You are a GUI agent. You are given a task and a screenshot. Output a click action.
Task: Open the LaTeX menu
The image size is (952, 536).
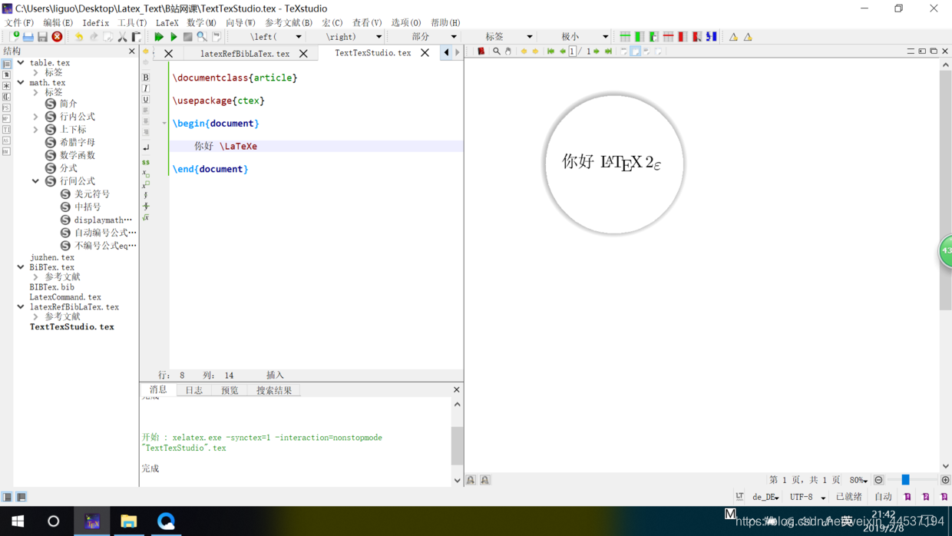[x=167, y=23]
